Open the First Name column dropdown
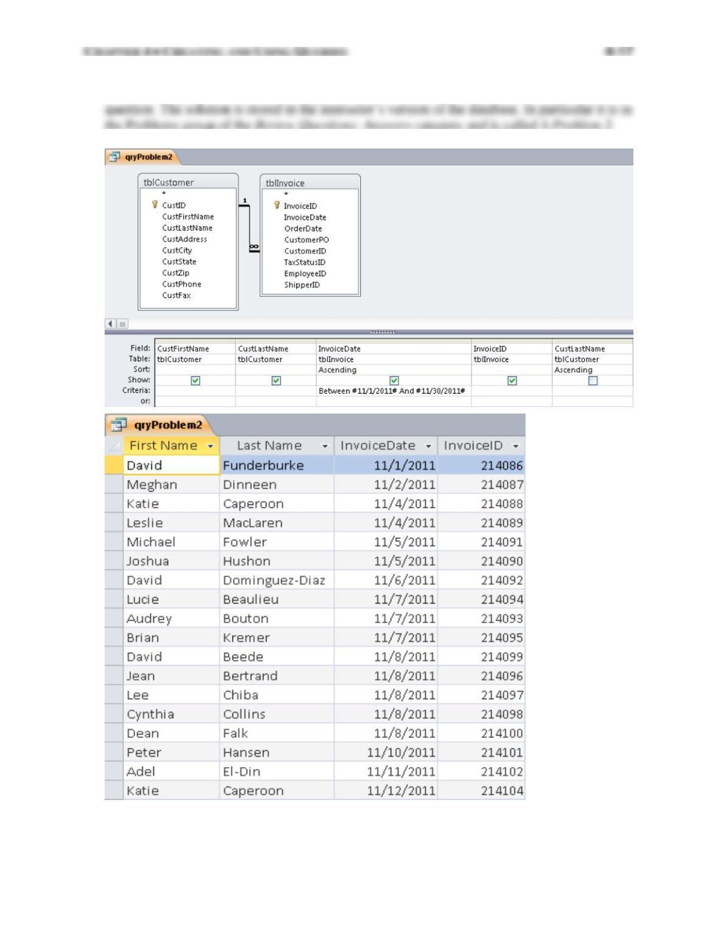Viewport: 718px width, 929px height. pyautogui.click(x=211, y=446)
